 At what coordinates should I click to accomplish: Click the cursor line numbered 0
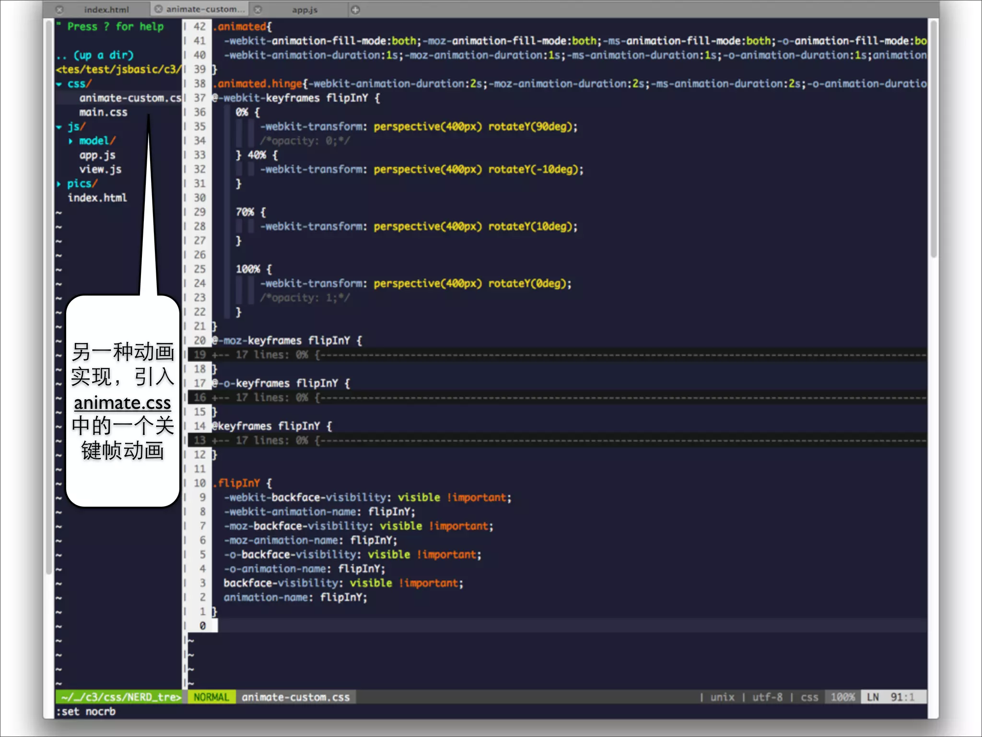click(557, 626)
